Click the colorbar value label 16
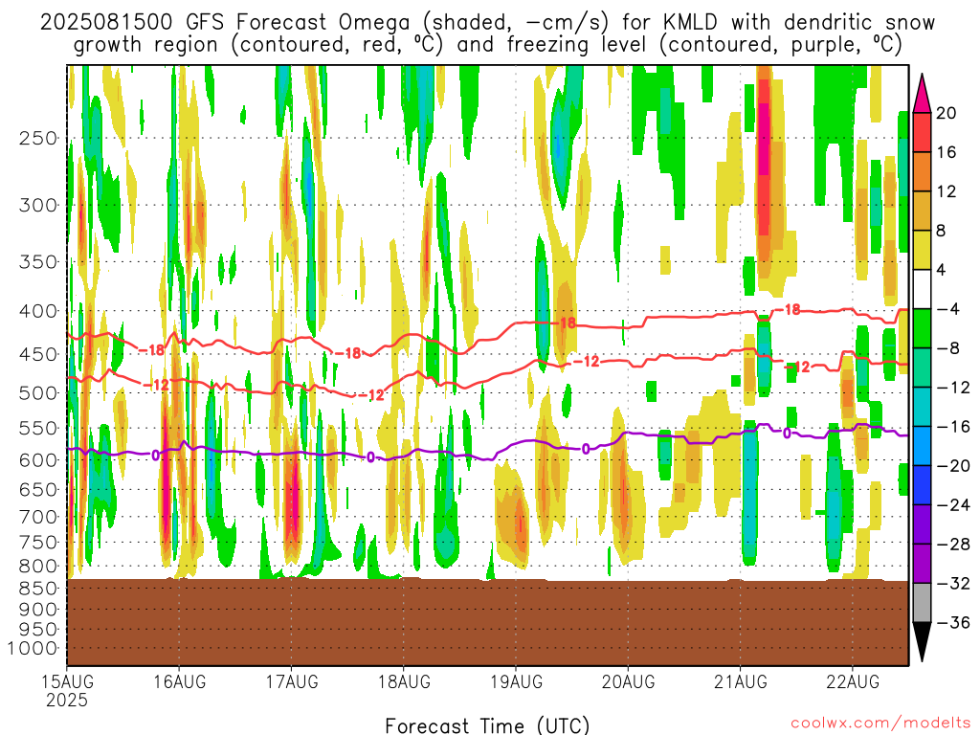 click(x=946, y=152)
